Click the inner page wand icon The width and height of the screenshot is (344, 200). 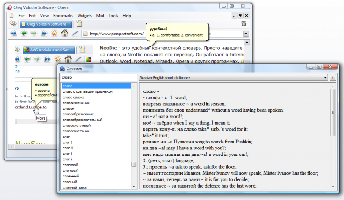pyautogui.click(x=78, y=59)
